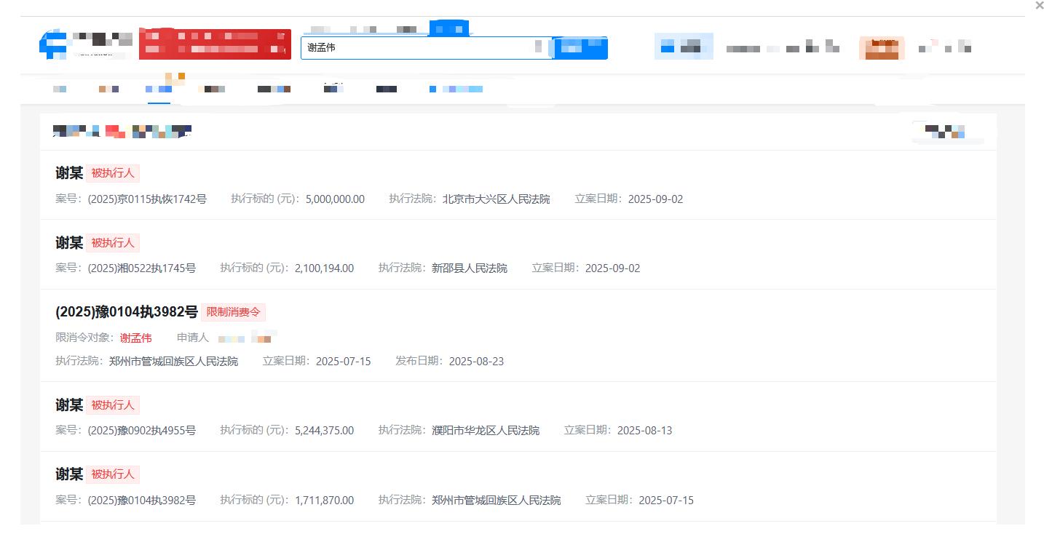Click 被执行人 tag on the 1,711,870.00 entry
The height and width of the screenshot is (534, 1044).
(113, 474)
